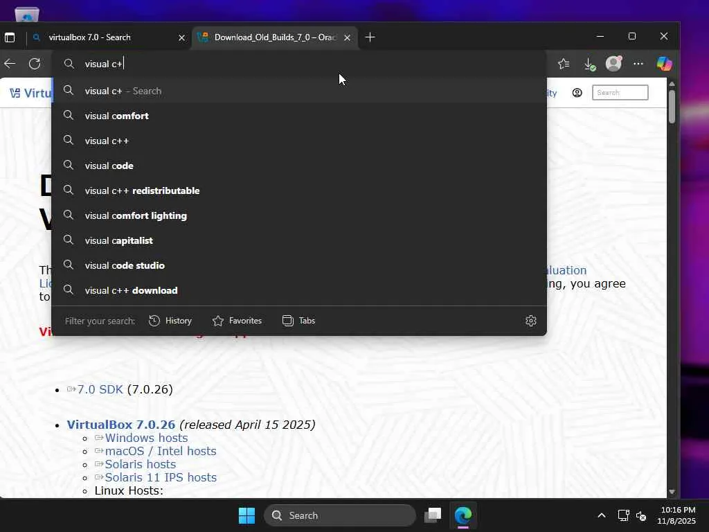Choose the 'visual capitalist' suggestion
The image size is (709, 532).
[299, 240]
